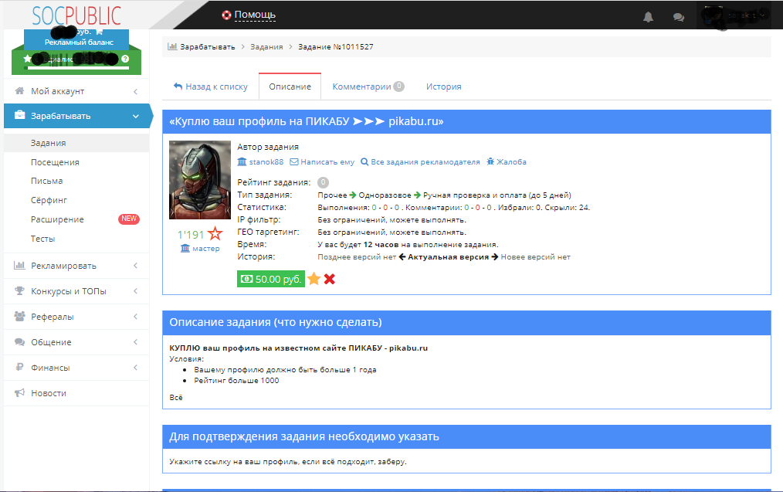Open the Помощь help link
The image size is (783, 492).
click(x=255, y=15)
